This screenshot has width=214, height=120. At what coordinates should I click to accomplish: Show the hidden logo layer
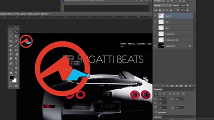point(155,28)
